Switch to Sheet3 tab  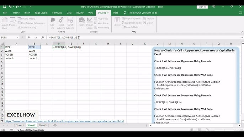(x=43, y=125)
